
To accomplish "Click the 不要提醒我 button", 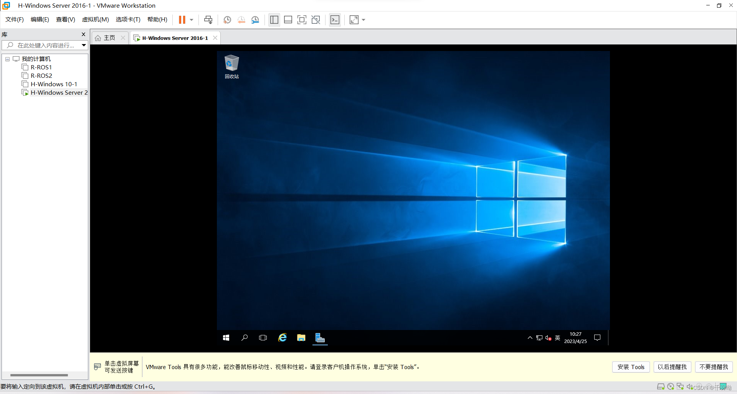I will [x=714, y=367].
